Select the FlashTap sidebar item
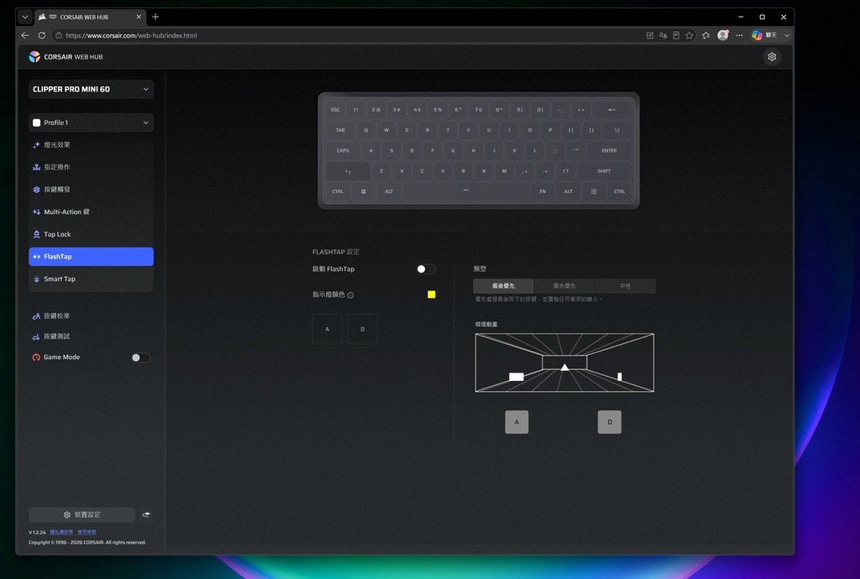860x579 pixels. 91,257
